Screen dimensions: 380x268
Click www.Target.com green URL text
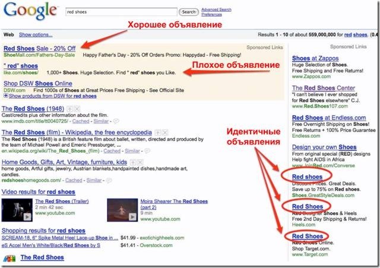pyautogui.click(x=310, y=254)
